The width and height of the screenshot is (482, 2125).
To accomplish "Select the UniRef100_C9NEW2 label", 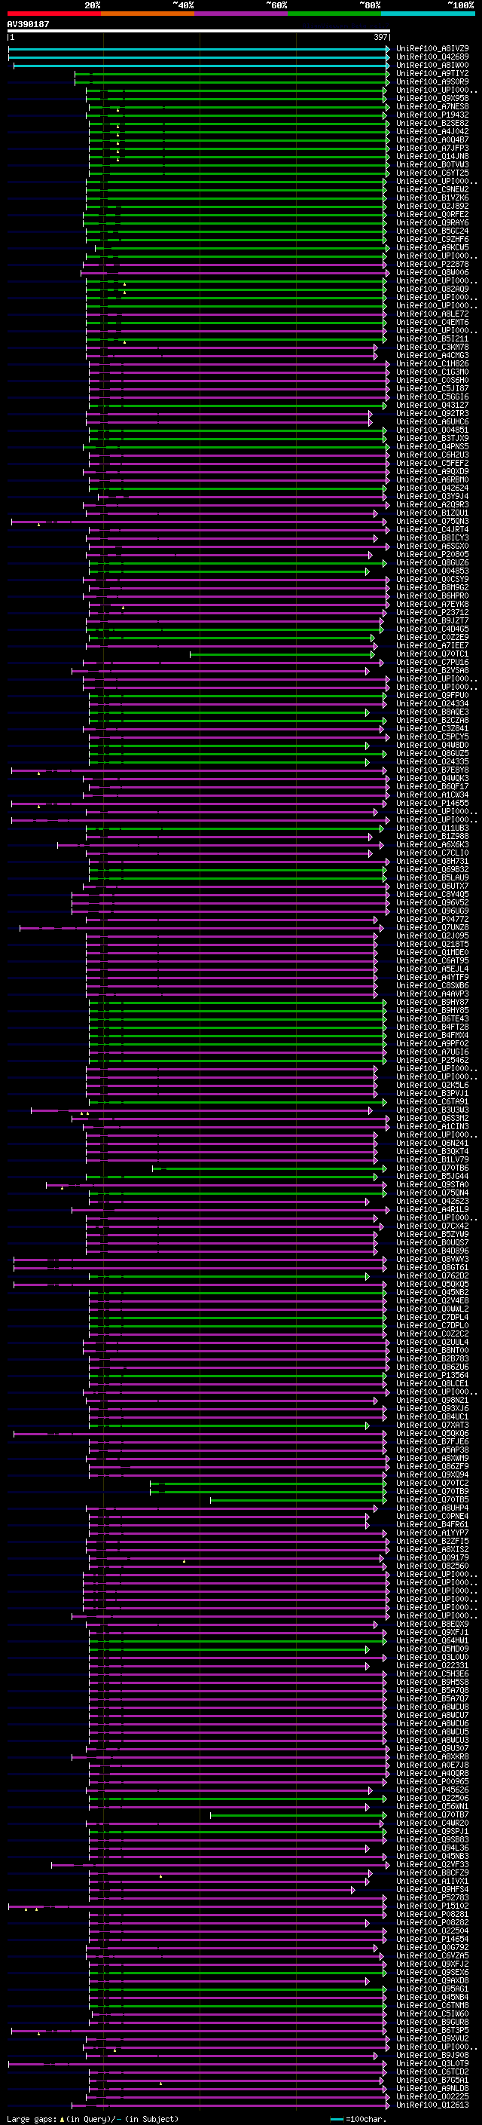I will pos(432,190).
